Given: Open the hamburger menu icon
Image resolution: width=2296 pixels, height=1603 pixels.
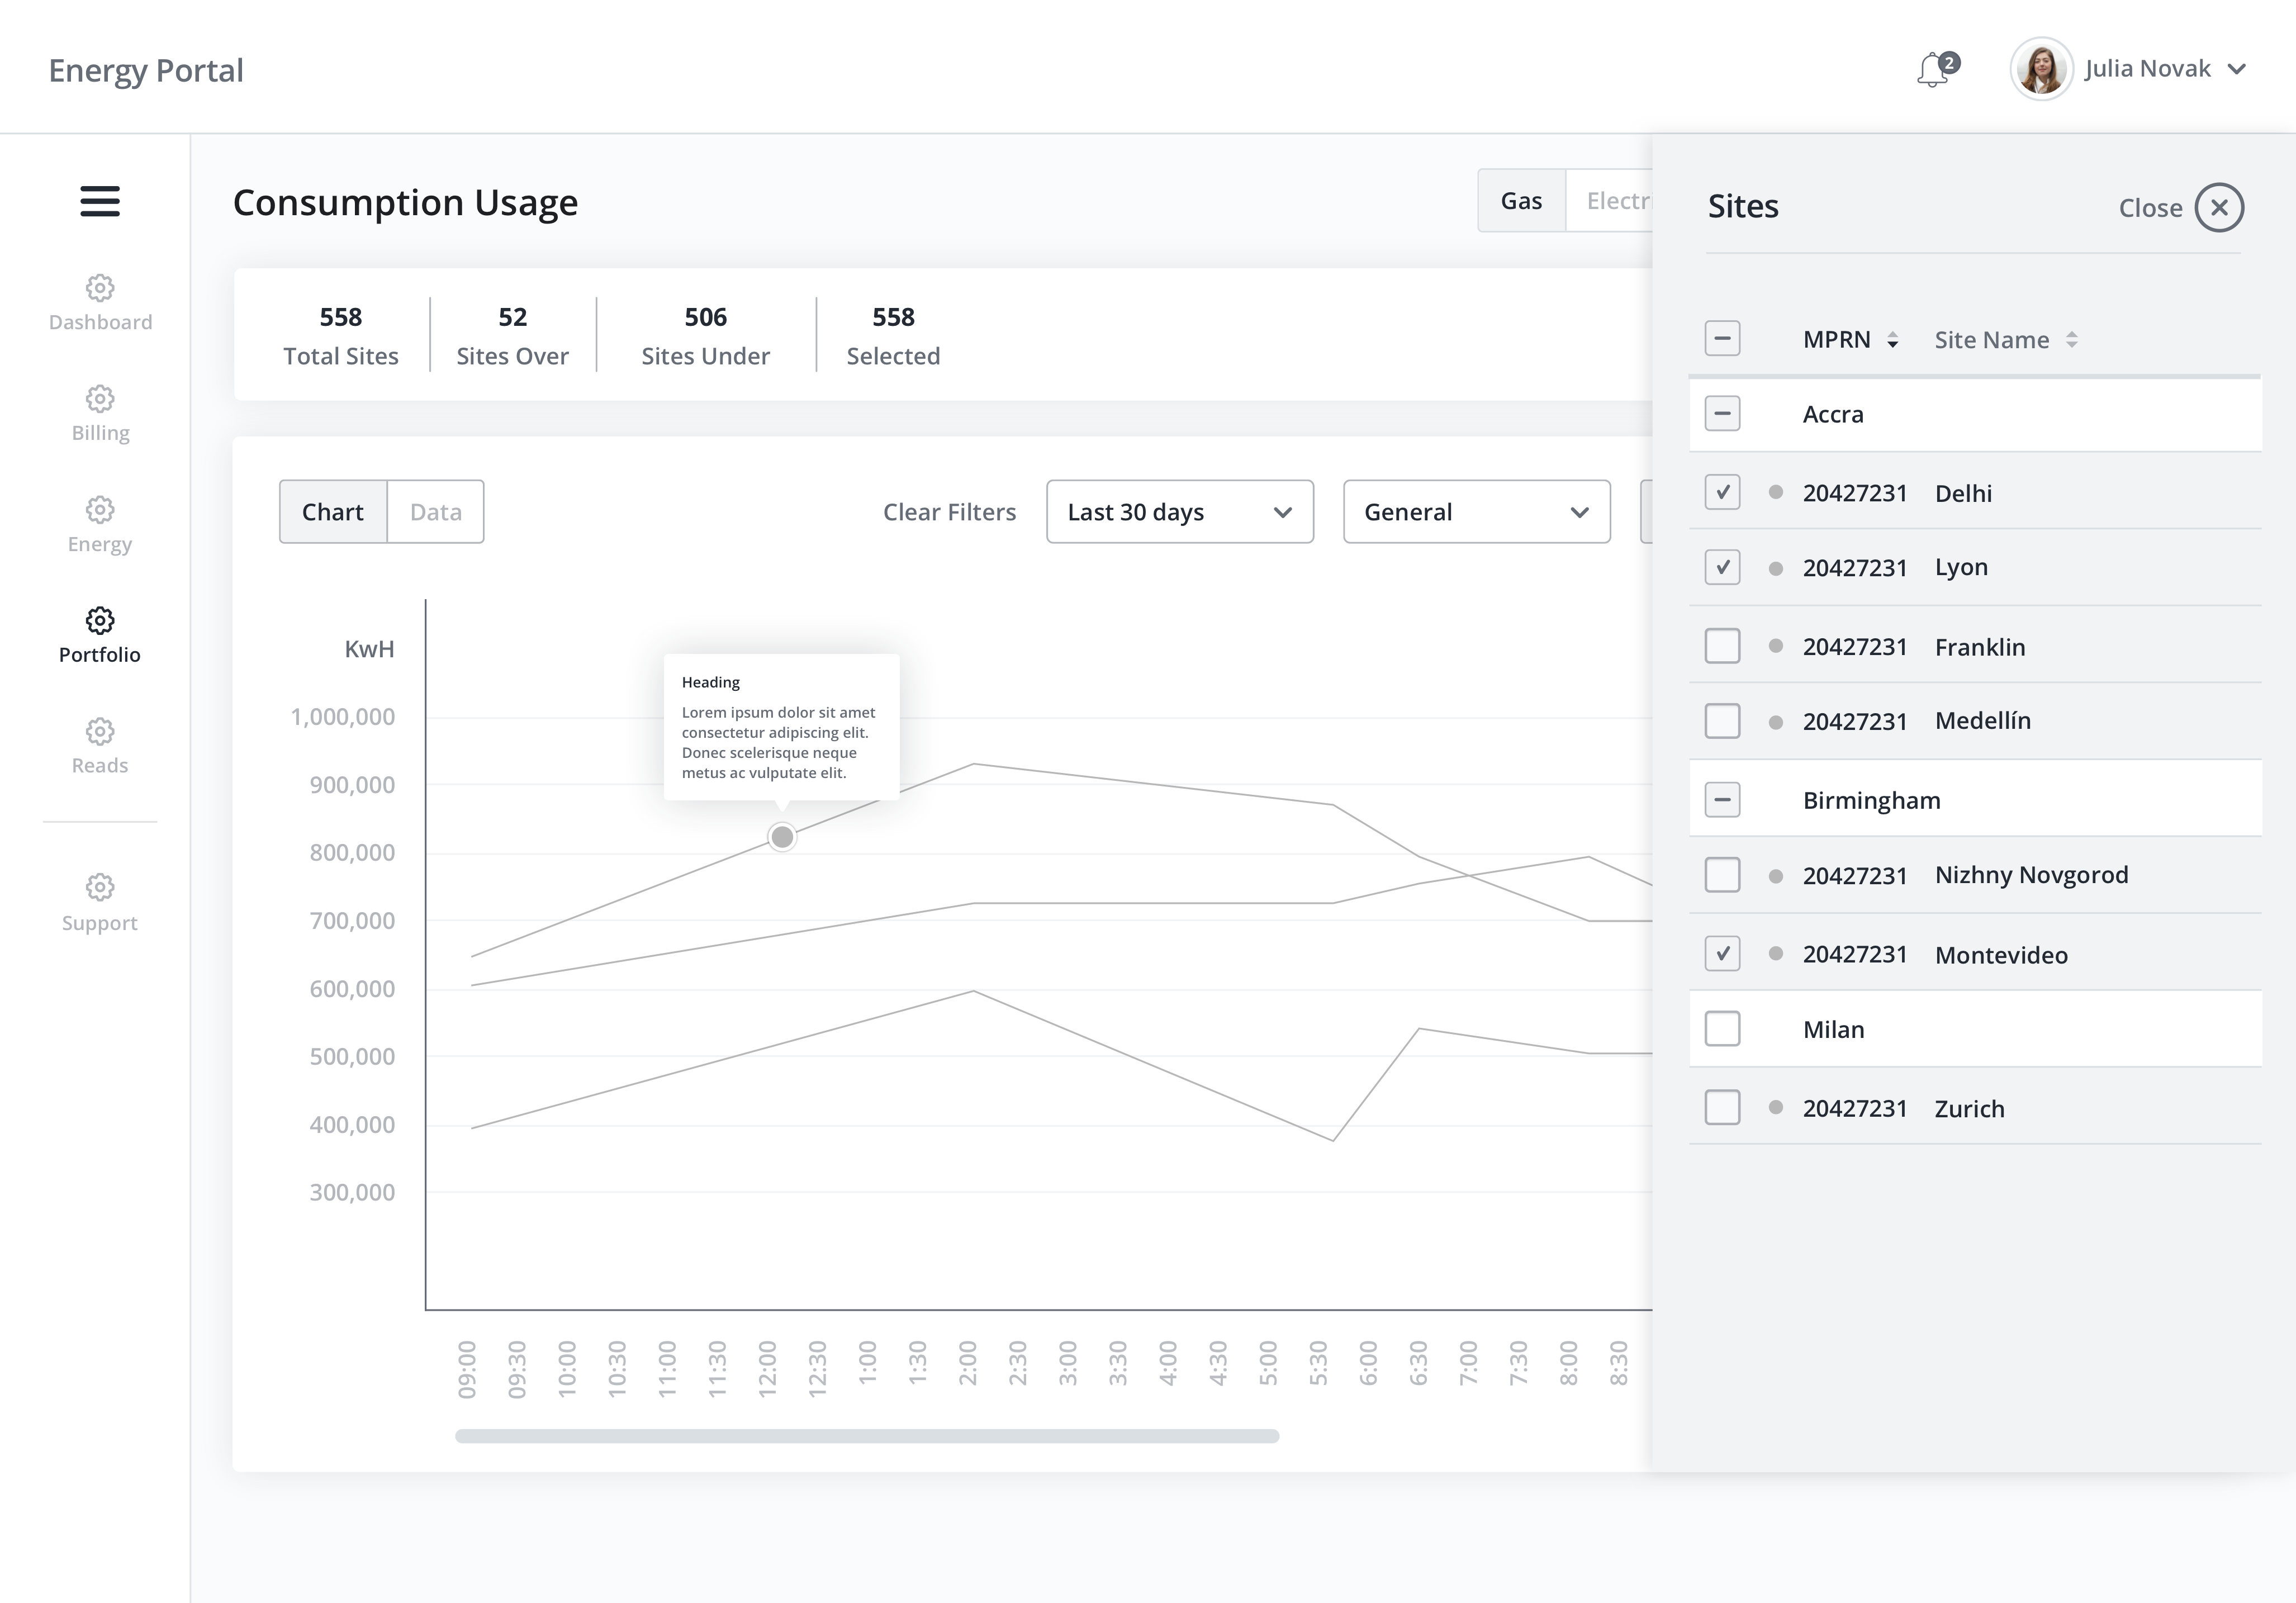Looking at the screenshot, I should 100,201.
